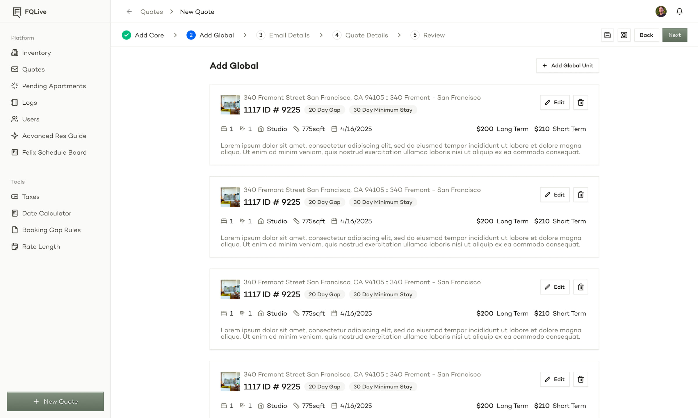
Task: Open the notifications bell icon
Action: 679,12
